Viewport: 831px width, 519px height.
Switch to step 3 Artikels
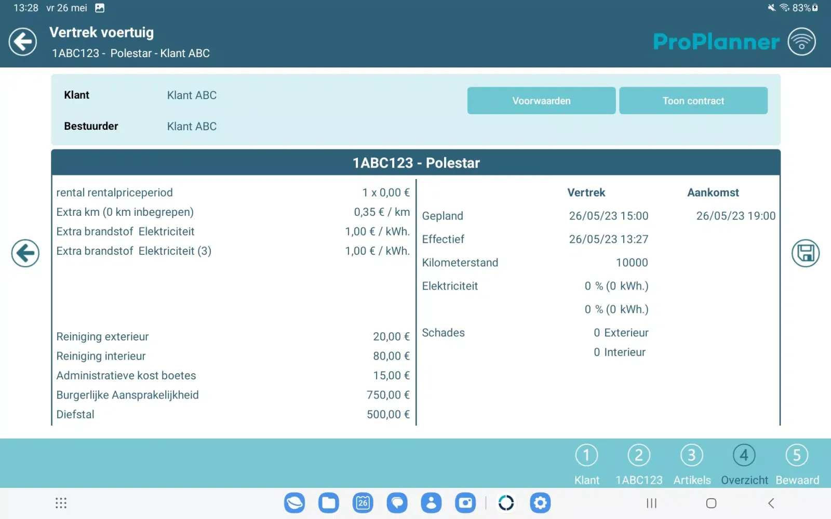[x=692, y=463]
